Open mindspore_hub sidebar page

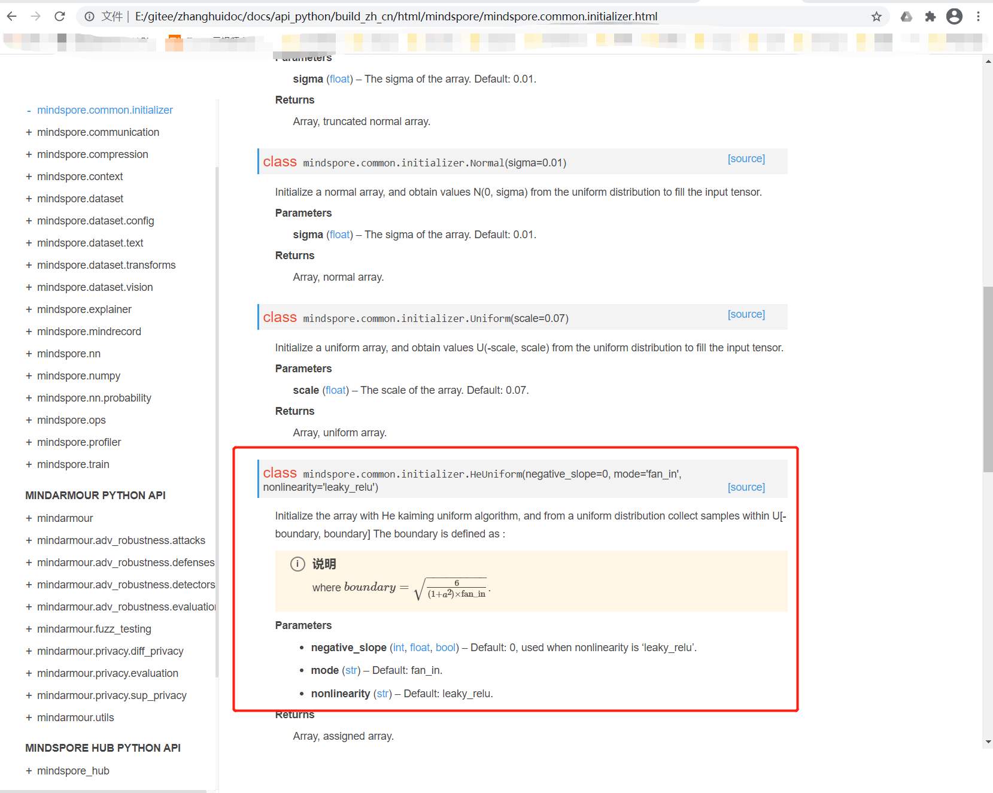pos(73,771)
